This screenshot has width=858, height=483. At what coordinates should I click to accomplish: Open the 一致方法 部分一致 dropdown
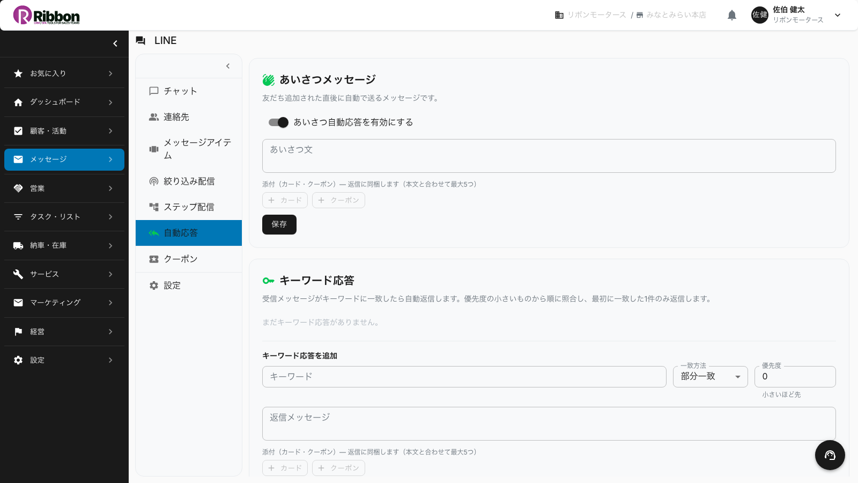[x=711, y=377]
